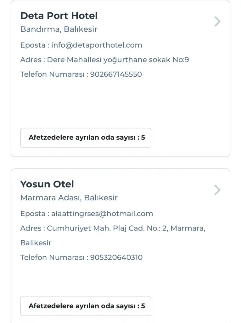Click the Eposta label in Deta Port card
The image size is (241, 323).
[x=33, y=45]
